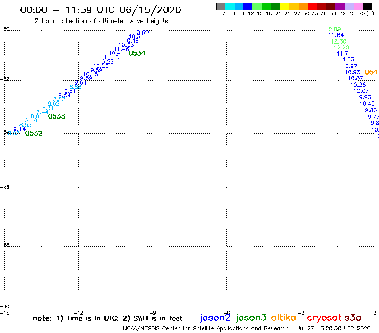Click the -3 longitude axis label
Screen dimensions: 379x333
tap(301, 313)
